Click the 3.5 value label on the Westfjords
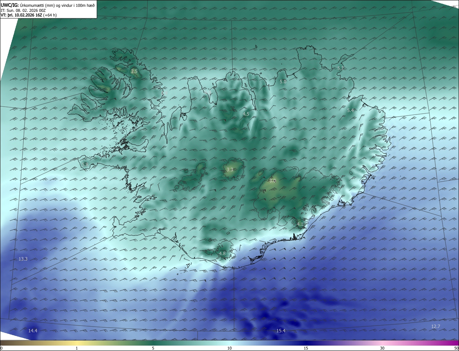Viewport: 459px width, 351px height. tap(134, 71)
